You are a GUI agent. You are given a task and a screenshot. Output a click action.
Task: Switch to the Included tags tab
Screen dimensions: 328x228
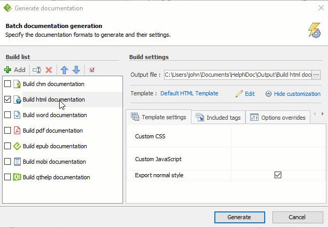point(218,118)
